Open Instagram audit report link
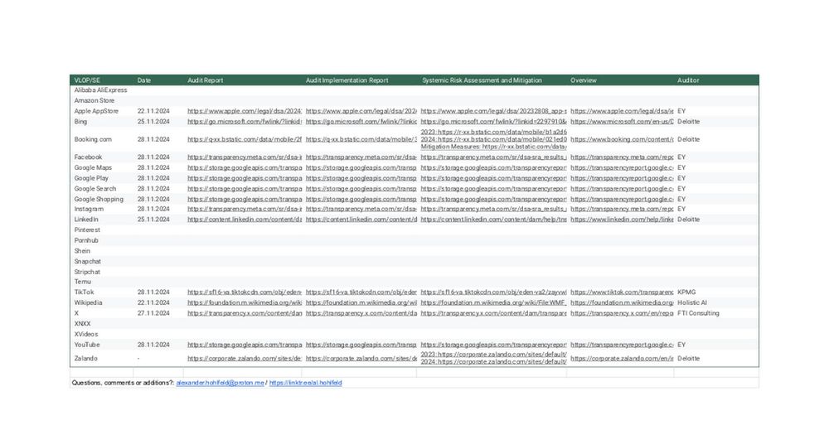This screenshot has height=435, width=829. (x=245, y=209)
